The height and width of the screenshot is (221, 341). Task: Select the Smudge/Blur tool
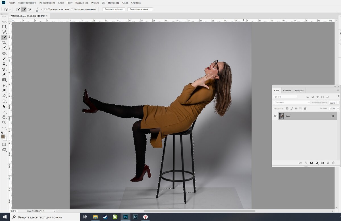(4, 85)
